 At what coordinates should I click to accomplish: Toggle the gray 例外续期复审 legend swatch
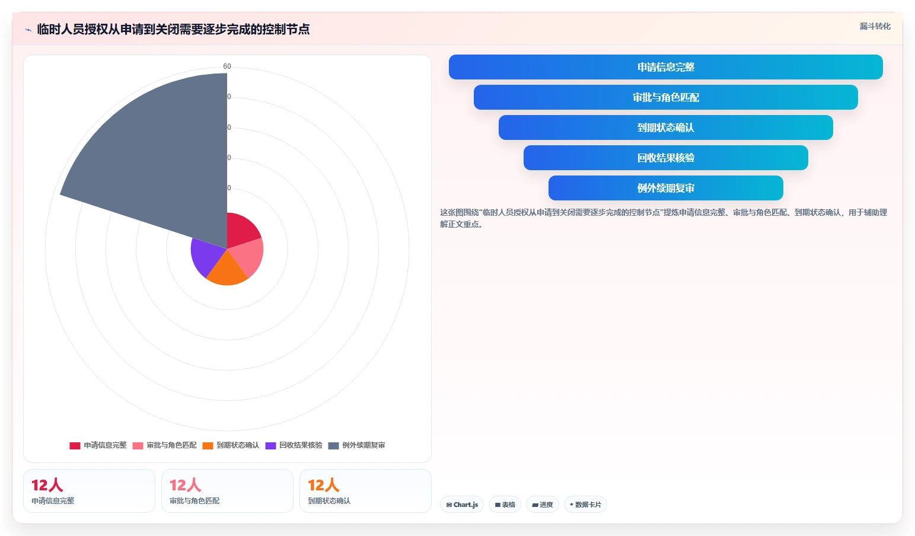pos(333,445)
